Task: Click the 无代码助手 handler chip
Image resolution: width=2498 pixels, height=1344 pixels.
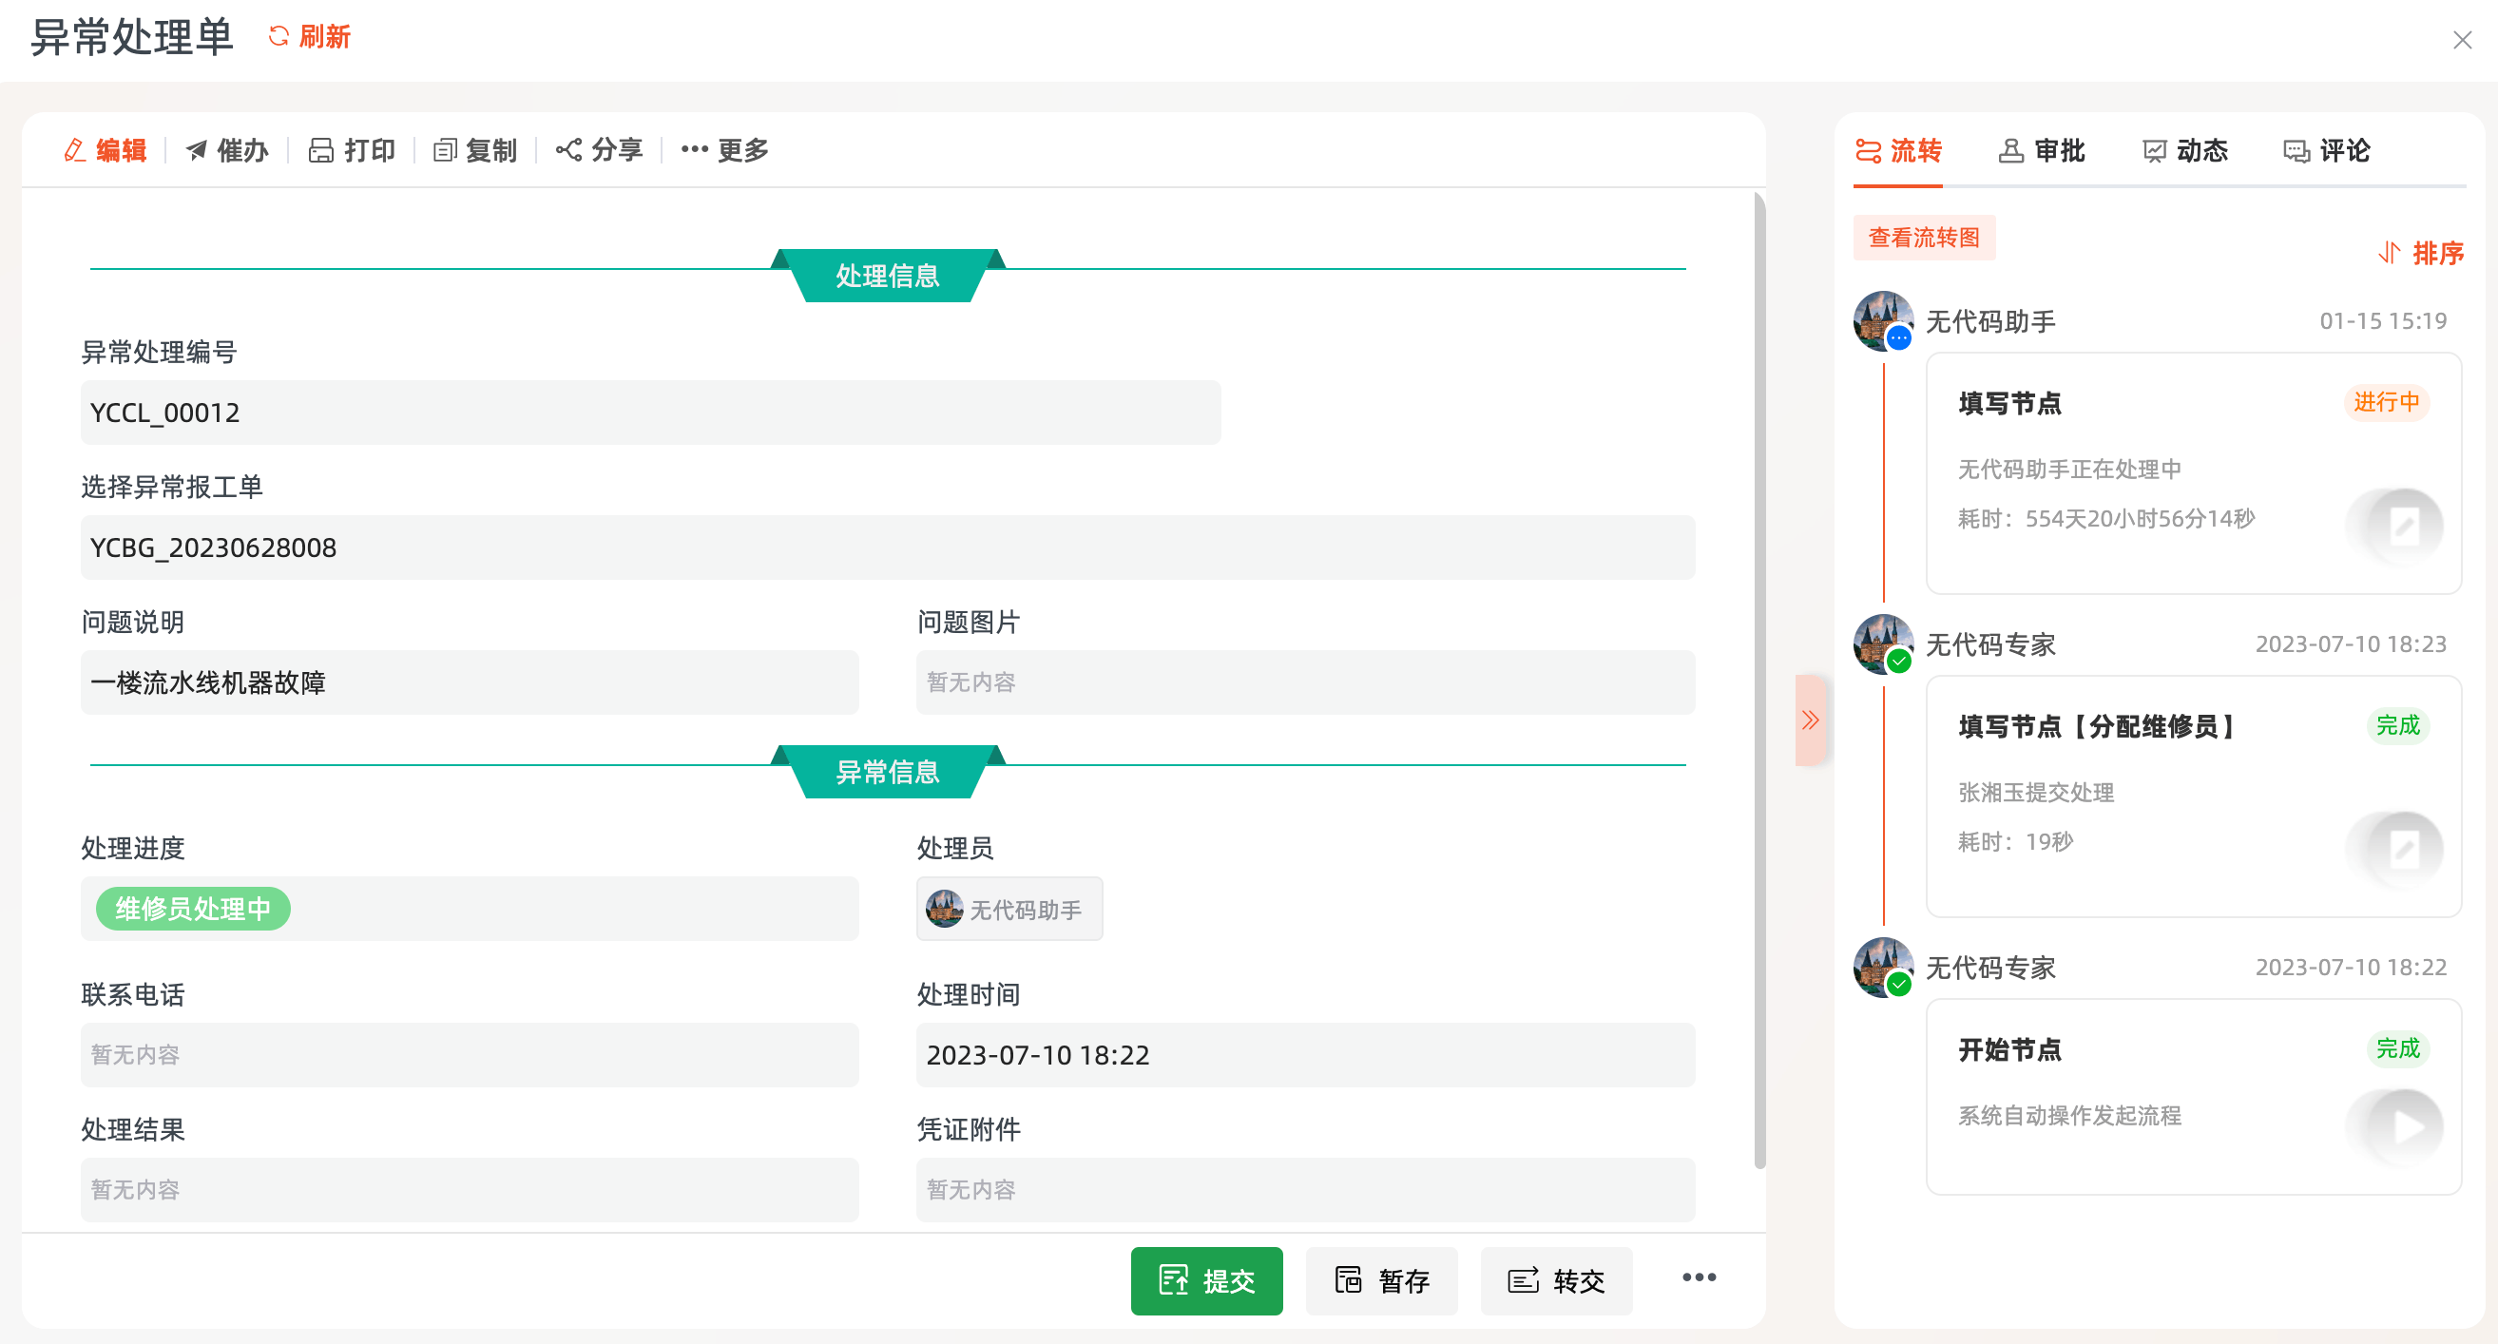Action: point(1009,909)
